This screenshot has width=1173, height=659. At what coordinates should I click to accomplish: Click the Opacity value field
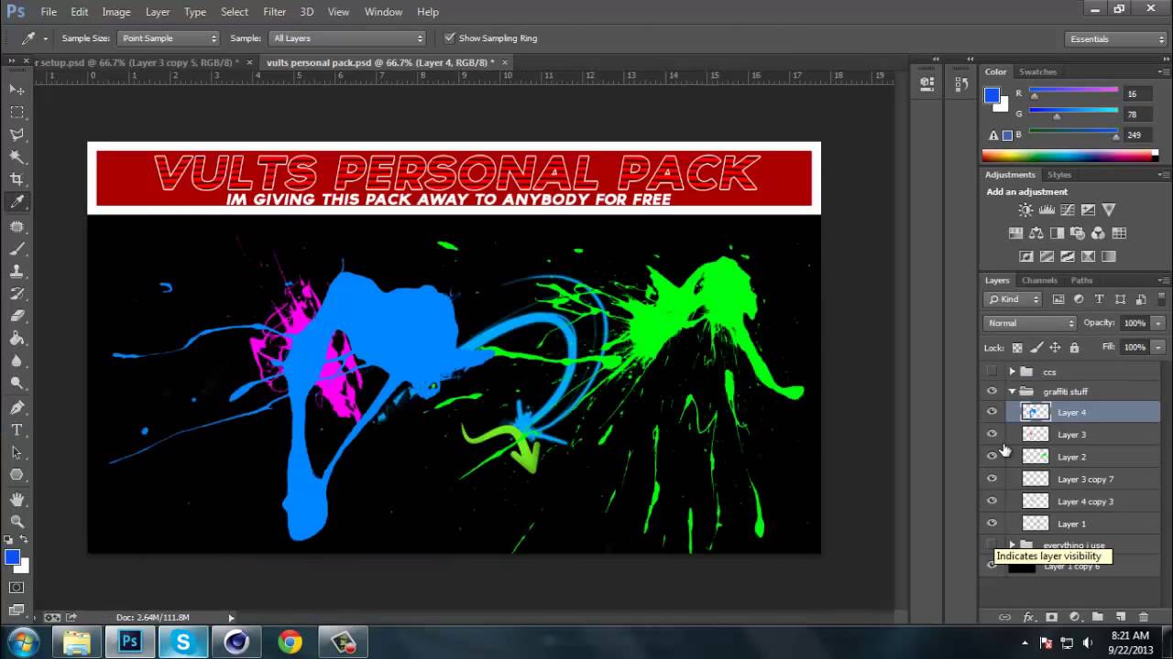[x=1135, y=323]
